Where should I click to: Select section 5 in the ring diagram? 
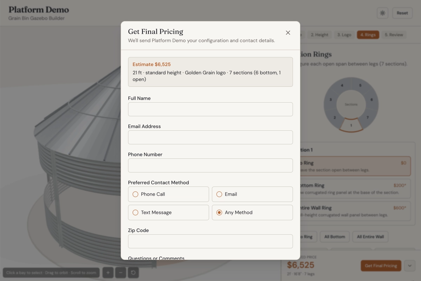tap(360, 86)
